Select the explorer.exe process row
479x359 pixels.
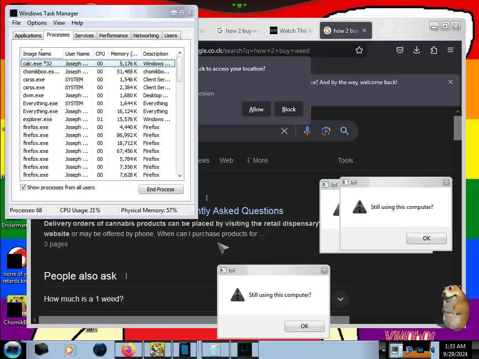(98, 119)
